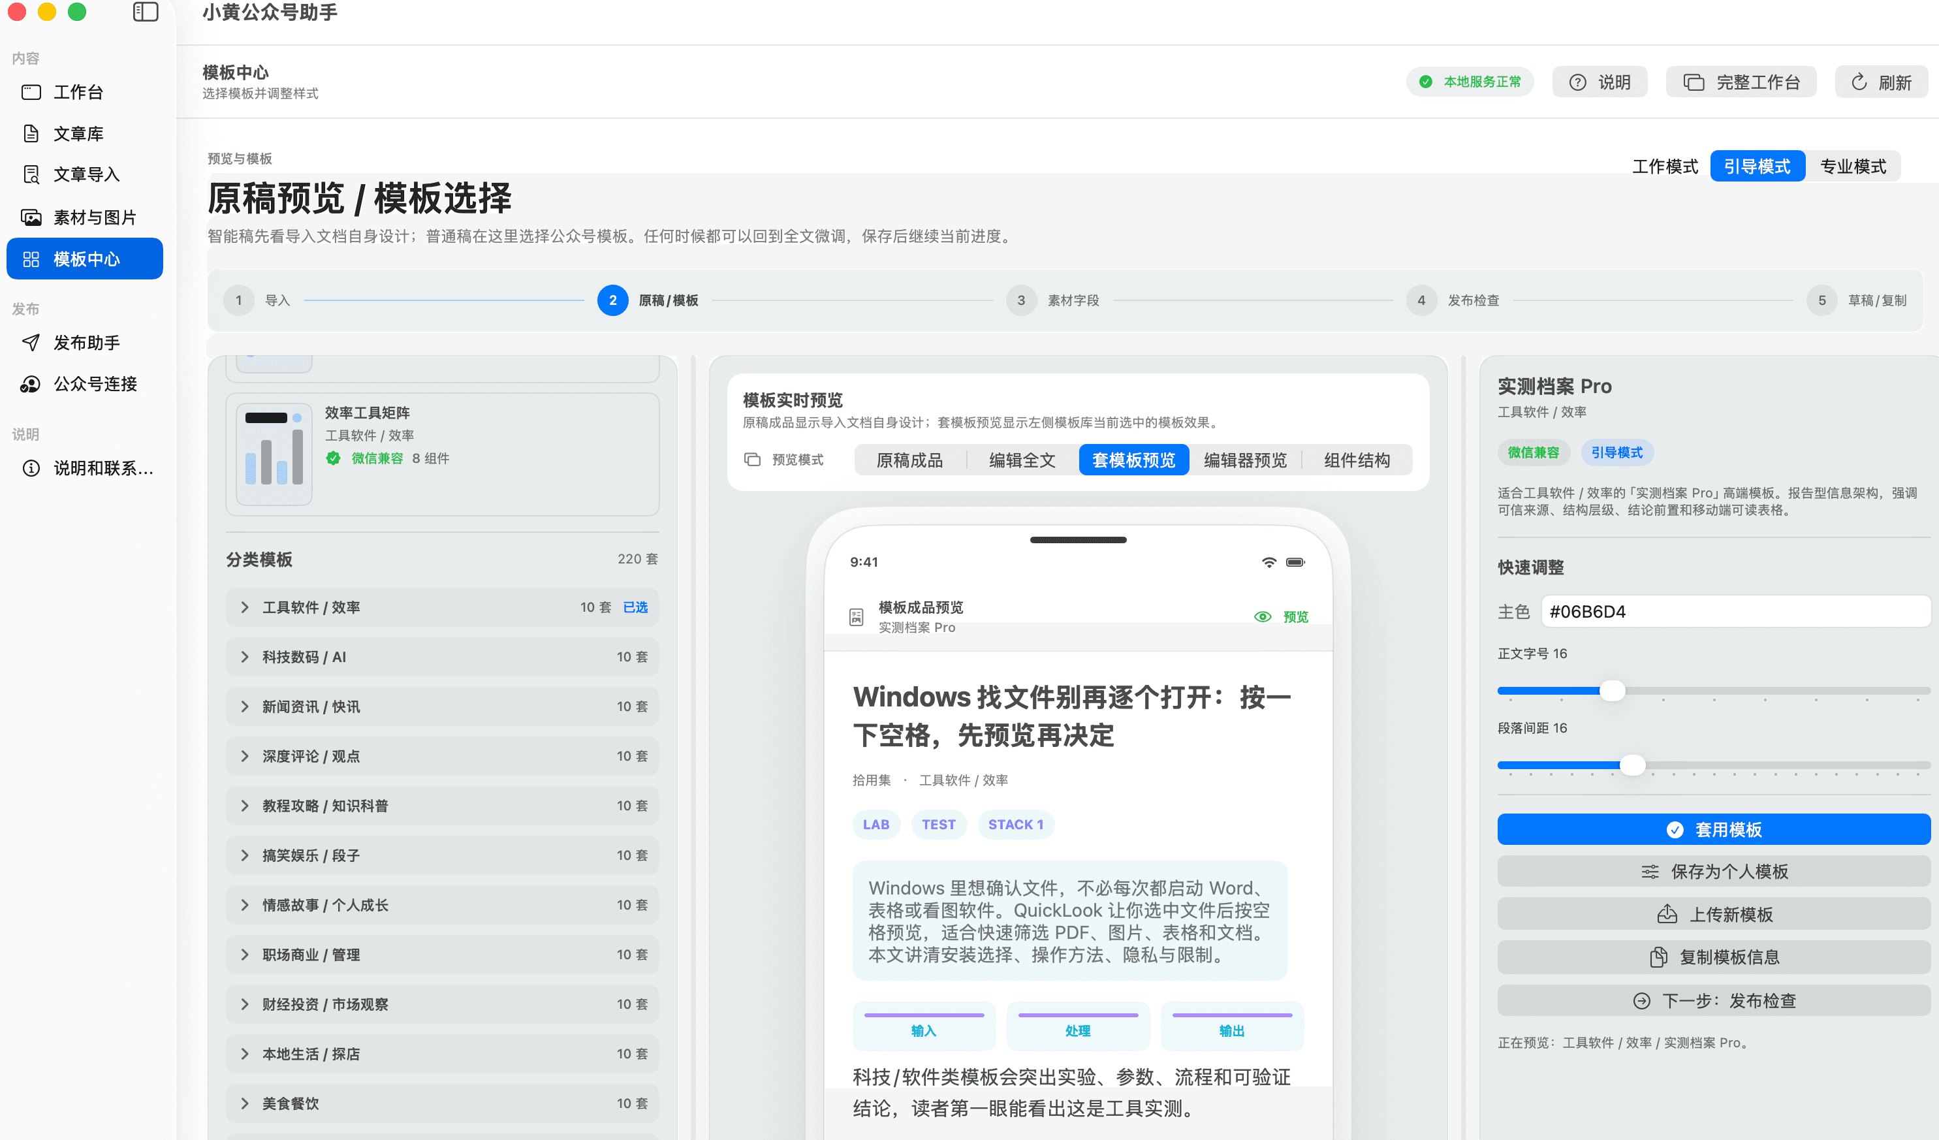Go to step 3 素材字段
Image resolution: width=1939 pixels, height=1140 pixels.
click(1052, 300)
